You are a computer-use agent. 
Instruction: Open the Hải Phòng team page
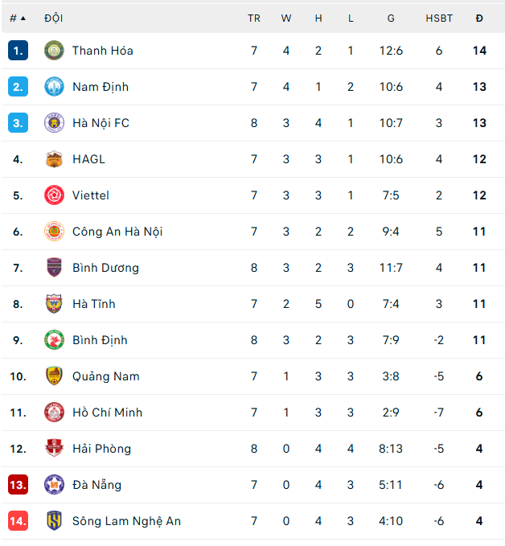[x=101, y=449]
